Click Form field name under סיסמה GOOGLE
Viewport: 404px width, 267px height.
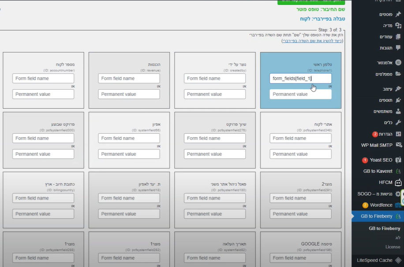[x=300, y=258]
